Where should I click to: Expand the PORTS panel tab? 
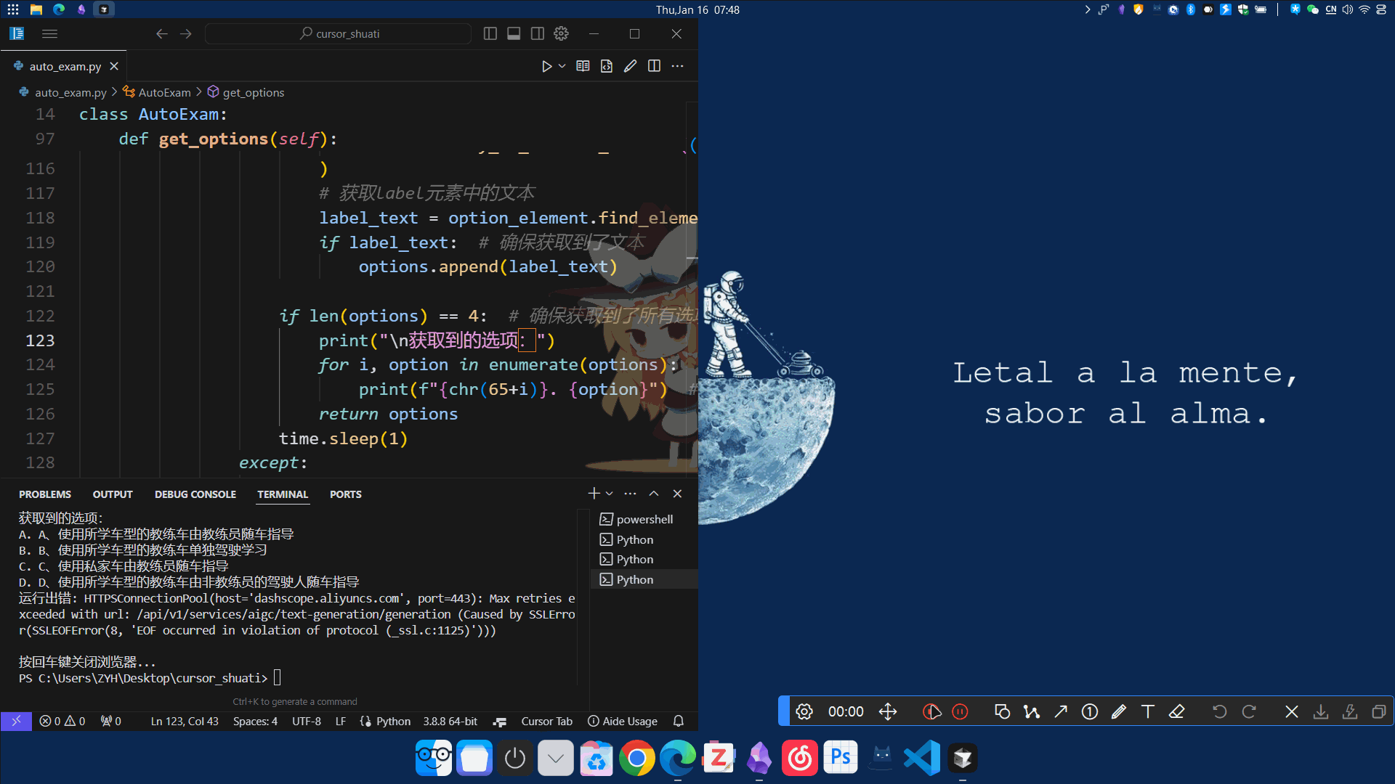344,494
